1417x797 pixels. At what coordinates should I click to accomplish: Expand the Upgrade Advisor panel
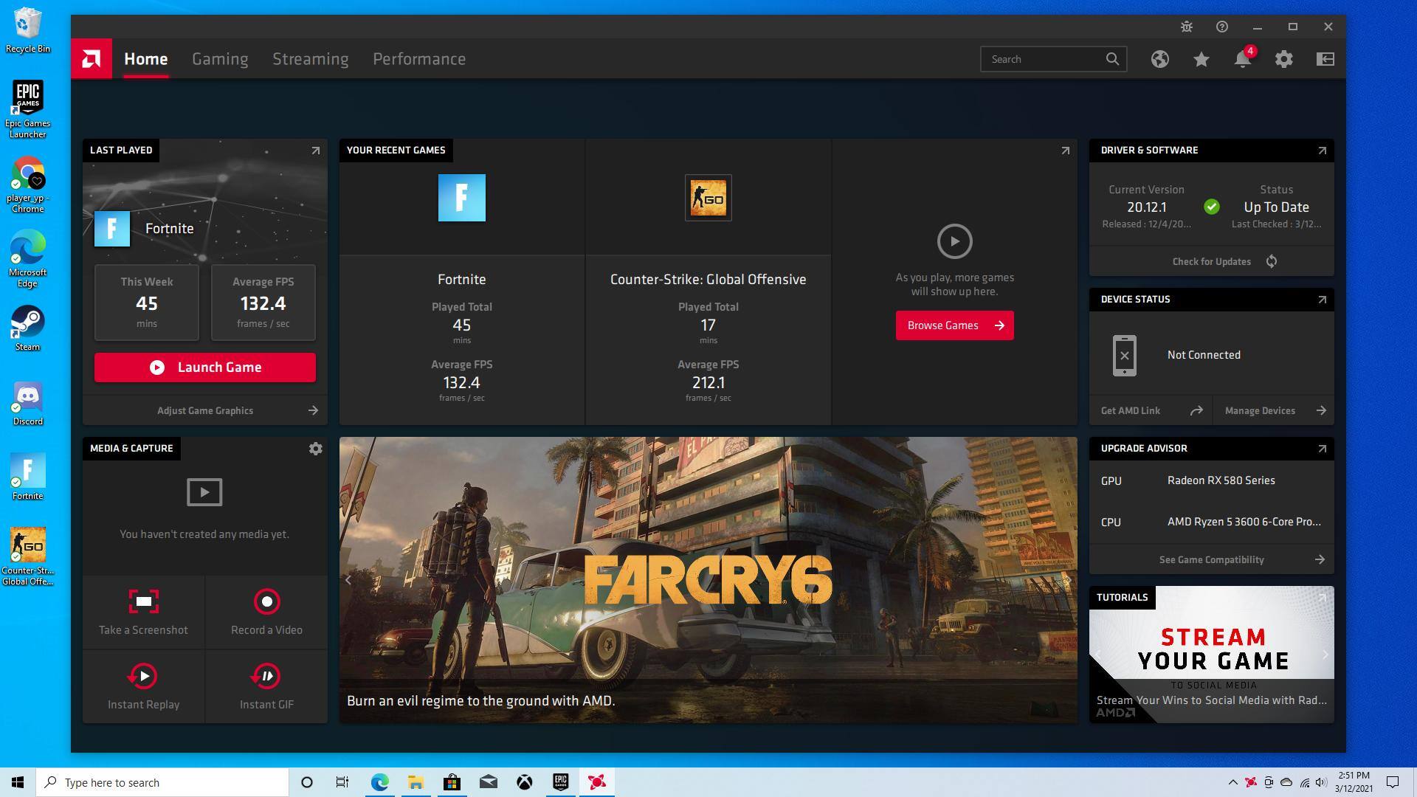[x=1322, y=449]
